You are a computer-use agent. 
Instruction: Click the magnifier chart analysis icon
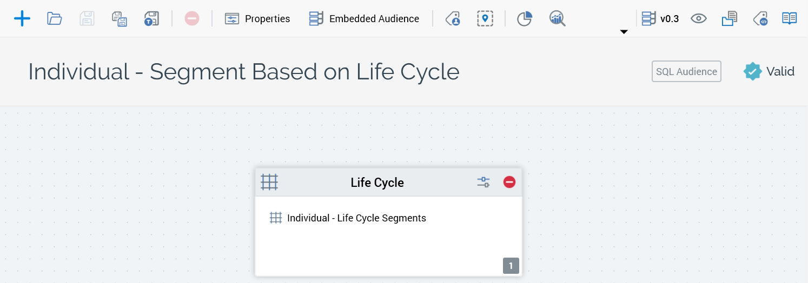pyautogui.click(x=557, y=19)
